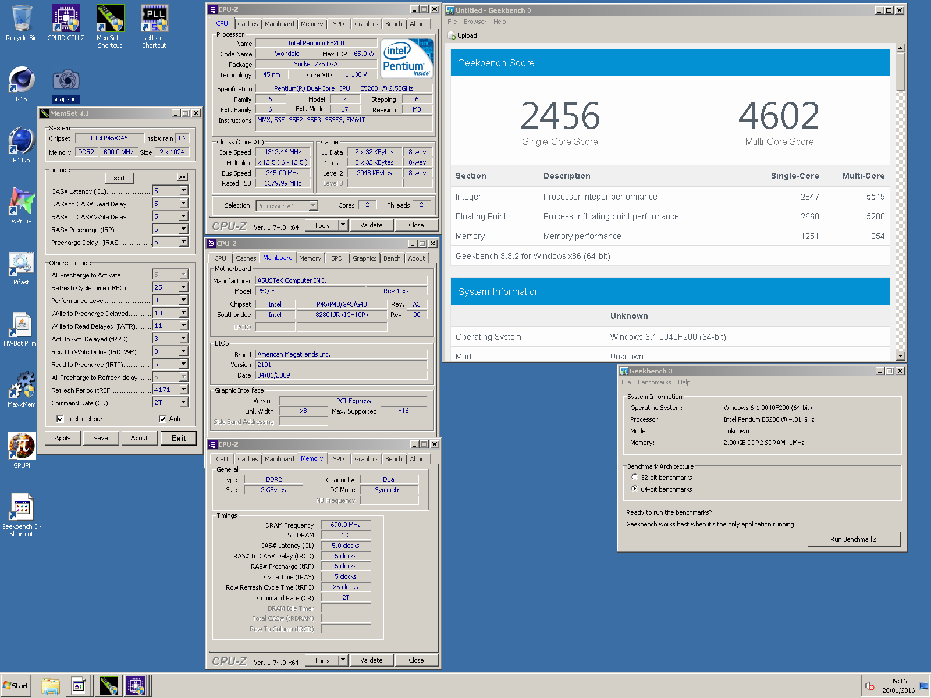Select the HWBot Prime desktop icon

(20, 329)
